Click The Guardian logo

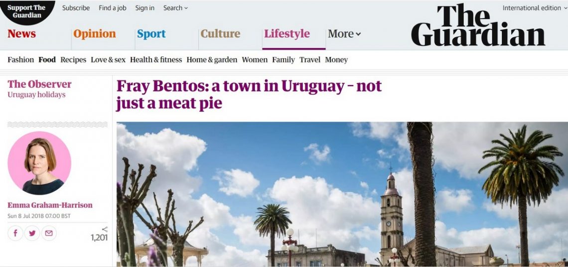point(478,25)
